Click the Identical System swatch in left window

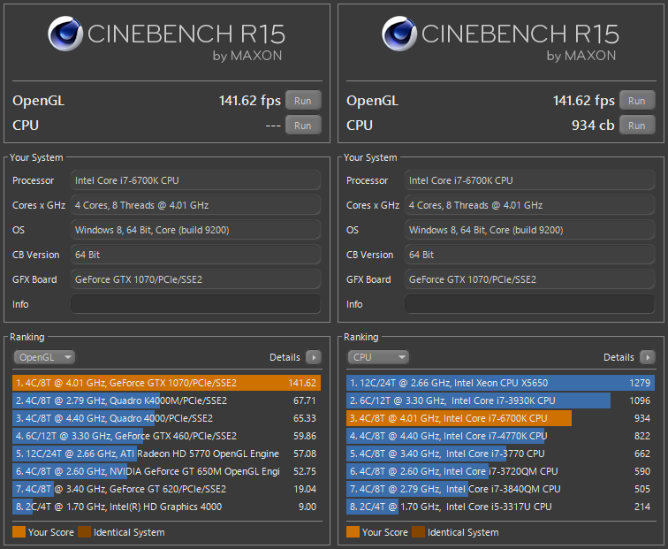[x=84, y=532]
